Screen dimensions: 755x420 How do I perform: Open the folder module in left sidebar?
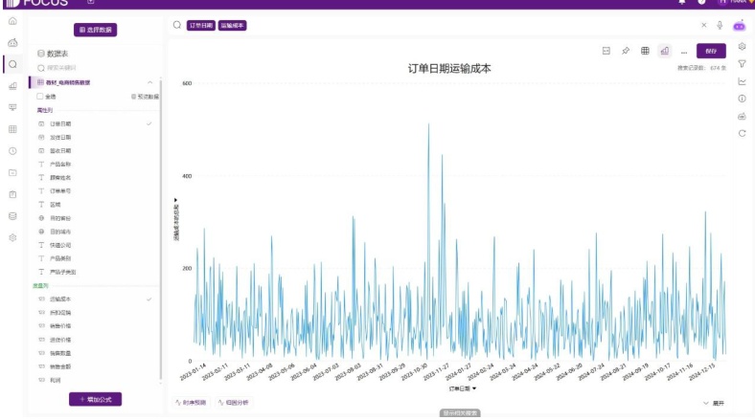[13, 172]
